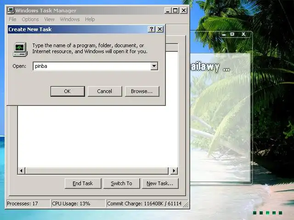
Task: Click the Task Manager title bar icon
Action: click(11, 11)
